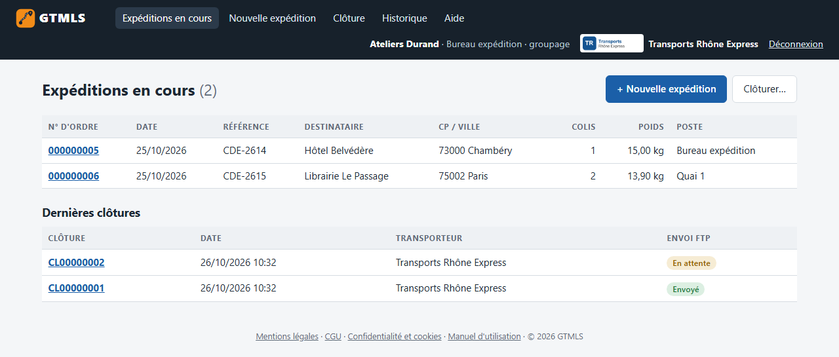Click recipient Librairie Le Passage
This screenshot has height=357, width=839.
click(x=347, y=176)
